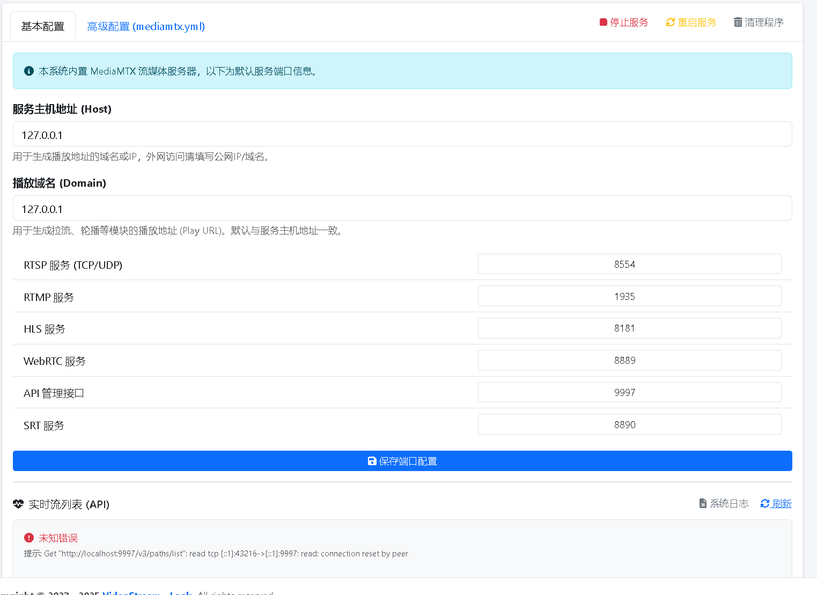Click the MediaMTX info banner text
The height and width of the screenshot is (595, 817).
pos(179,71)
